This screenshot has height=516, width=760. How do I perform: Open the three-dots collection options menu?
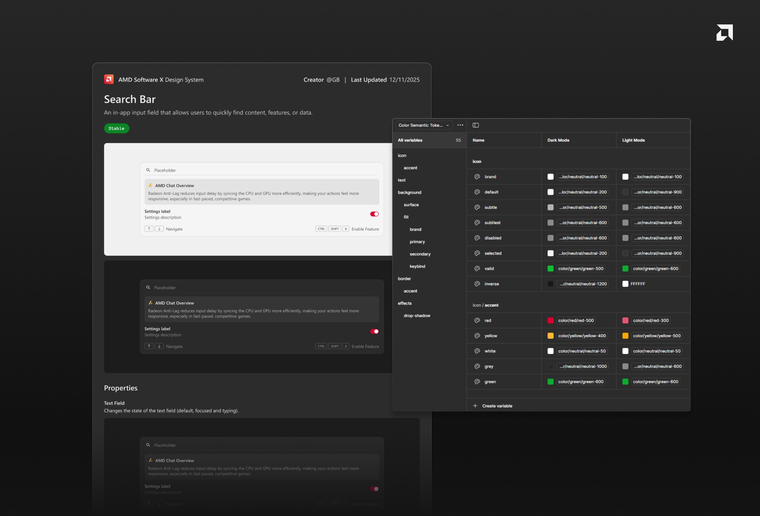click(x=460, y=125)
